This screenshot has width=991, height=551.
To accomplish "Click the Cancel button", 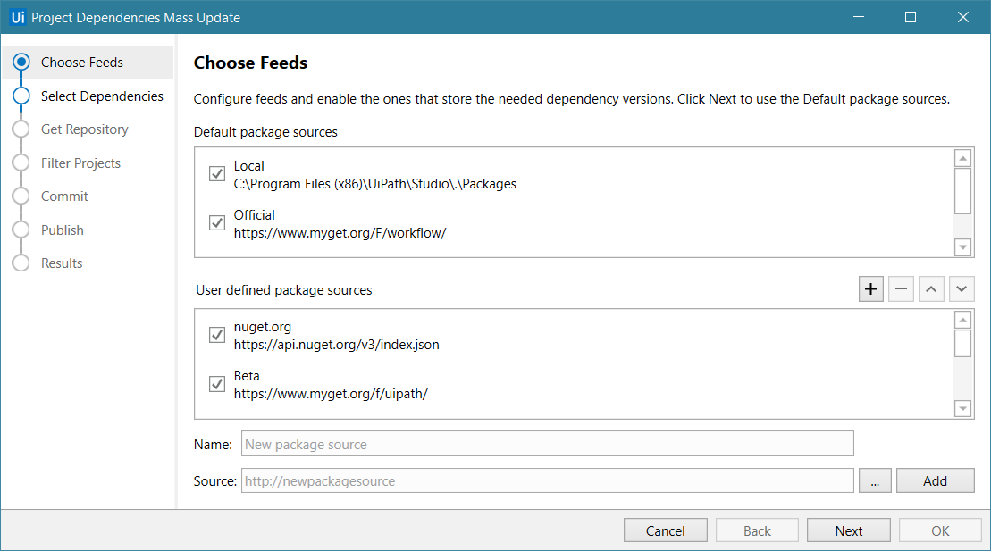I will (x=665, y=530).
